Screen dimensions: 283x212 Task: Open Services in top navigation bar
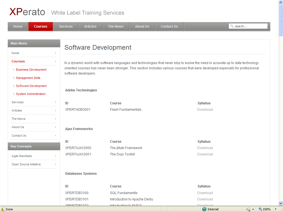[66, 26]
